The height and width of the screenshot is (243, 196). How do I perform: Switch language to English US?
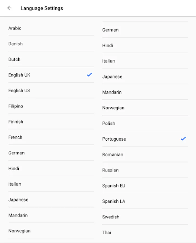[19, 91]
